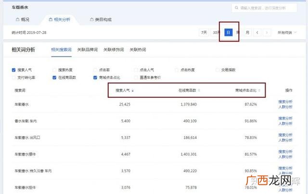Select the 关联修饰词 sub-tab
Screen dimensions: 308x194
coord(114,50)
